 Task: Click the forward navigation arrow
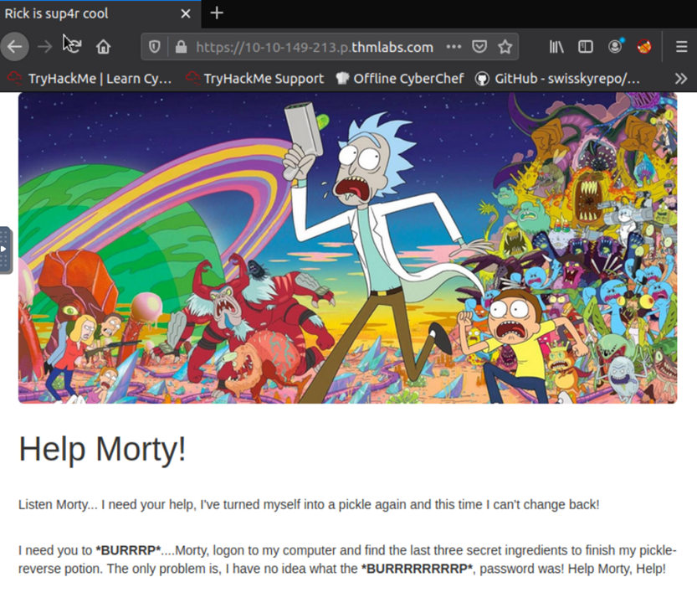click(x=44, y=46)
